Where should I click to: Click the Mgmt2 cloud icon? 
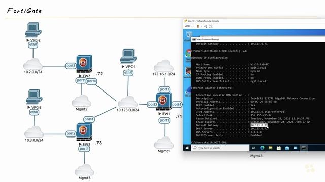click(x=81, y=101)
